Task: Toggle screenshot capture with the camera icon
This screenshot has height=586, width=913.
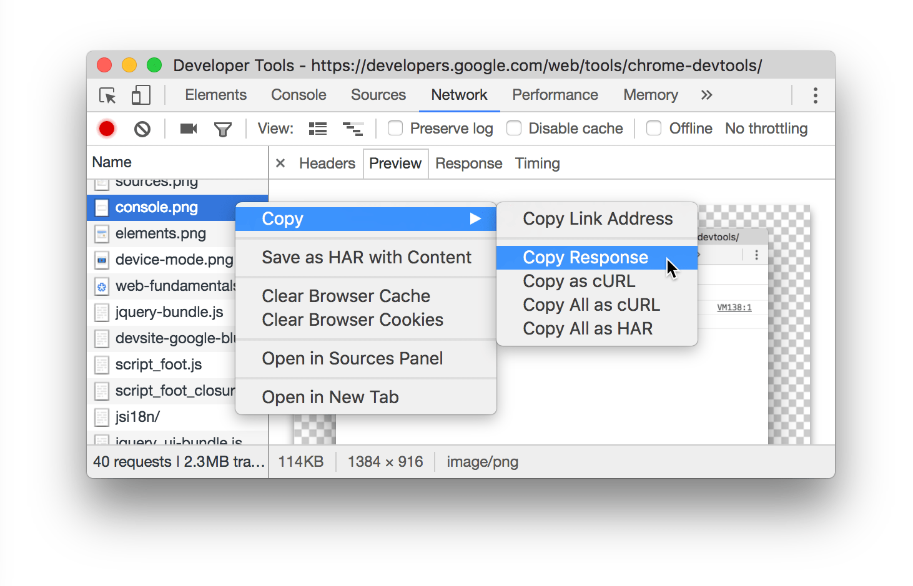Action: (x=188, y=129)
